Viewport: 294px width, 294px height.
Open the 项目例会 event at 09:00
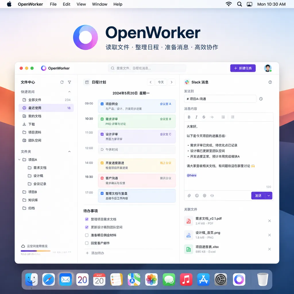click(137, 106)
